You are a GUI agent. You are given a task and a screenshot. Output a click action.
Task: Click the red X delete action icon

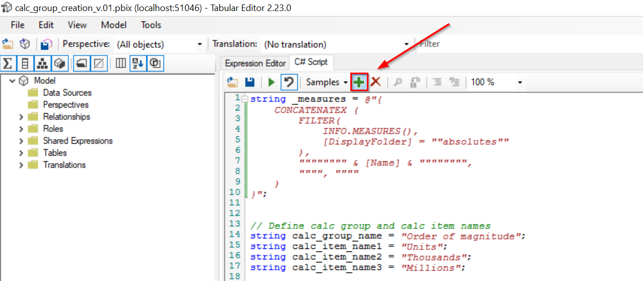(x=376, y=82)
